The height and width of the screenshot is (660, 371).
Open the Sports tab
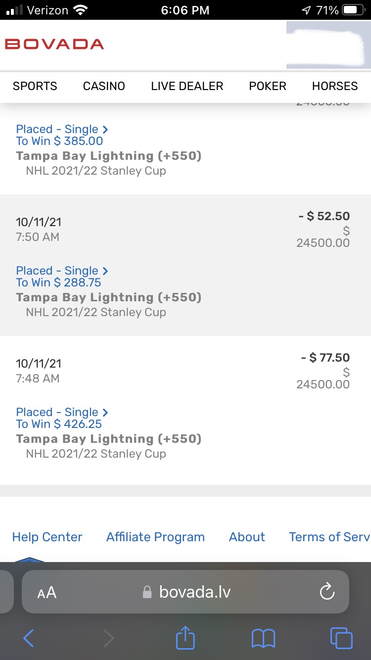[35, 86]
